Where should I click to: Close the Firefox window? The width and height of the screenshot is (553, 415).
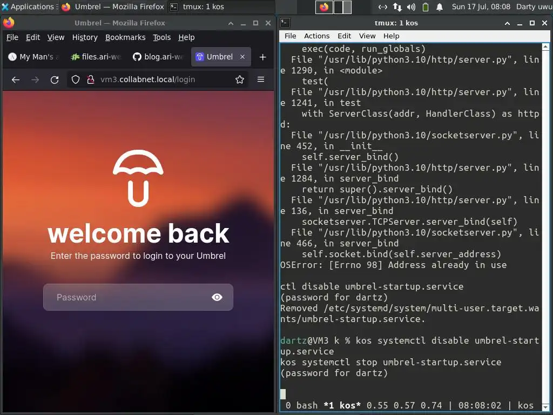(x=268, y=23)
